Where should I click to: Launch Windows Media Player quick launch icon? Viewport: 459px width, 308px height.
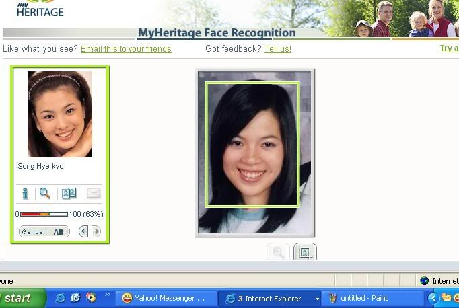tap(91, 298)
